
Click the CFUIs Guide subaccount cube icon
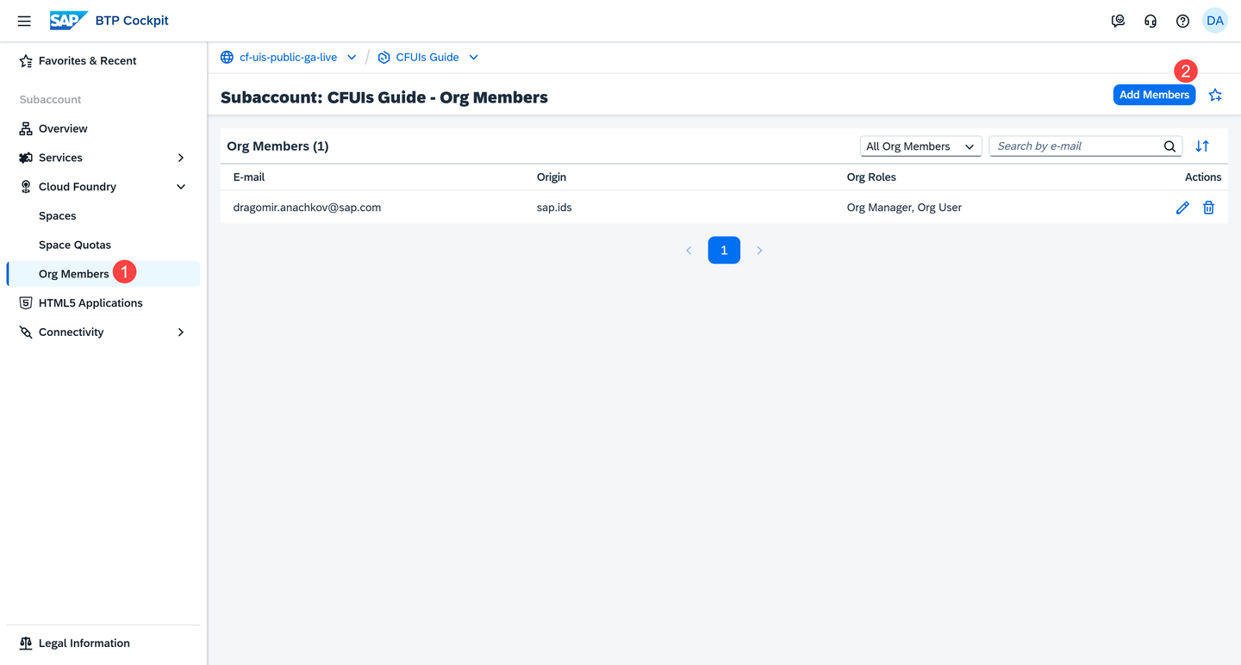(x=384, y=58)
